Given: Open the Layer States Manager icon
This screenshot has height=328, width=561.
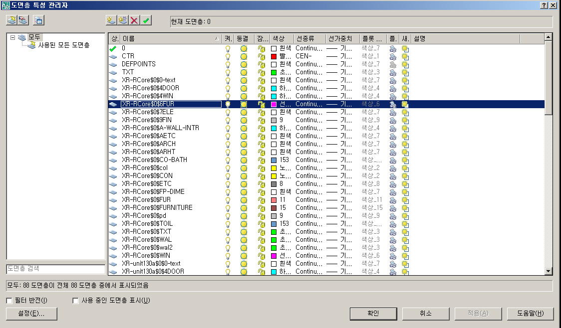Looking at the screenshot, I should (x=38, y=20).
